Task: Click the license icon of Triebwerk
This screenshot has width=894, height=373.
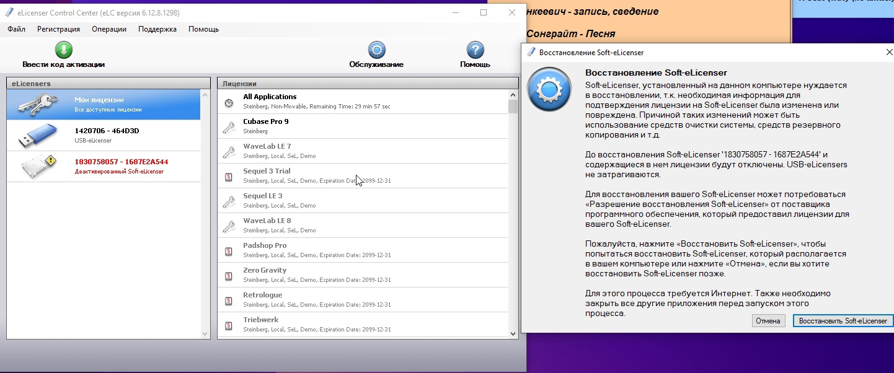Action: (x=229, y=326)
